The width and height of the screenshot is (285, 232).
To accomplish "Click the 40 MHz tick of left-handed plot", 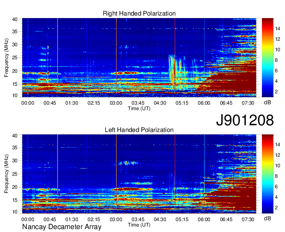I will point(15,136).
